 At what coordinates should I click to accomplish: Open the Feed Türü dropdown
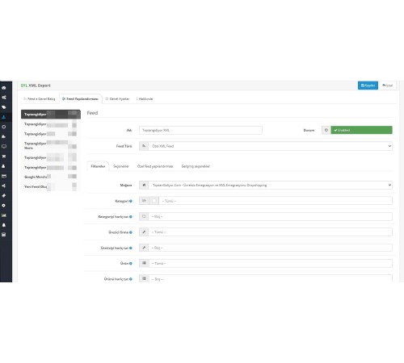(270, 146)
